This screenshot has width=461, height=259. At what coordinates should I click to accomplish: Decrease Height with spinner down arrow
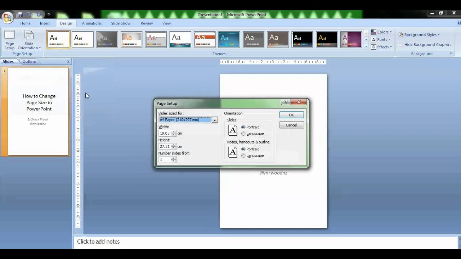[x=174, y=148]
